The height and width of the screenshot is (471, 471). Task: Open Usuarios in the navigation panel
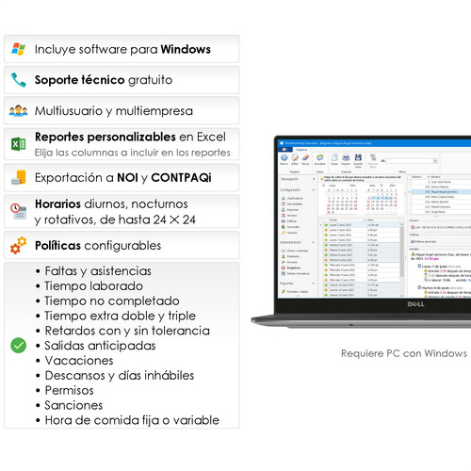pos(289,233)
